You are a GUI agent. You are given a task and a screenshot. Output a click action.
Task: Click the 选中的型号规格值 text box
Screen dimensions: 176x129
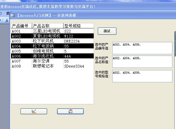(x=142, y=76)
